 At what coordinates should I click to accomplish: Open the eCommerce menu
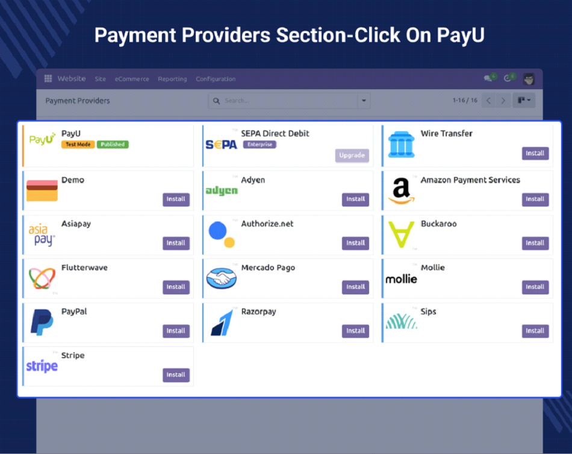pyautogui.click(x=132, y=79)
